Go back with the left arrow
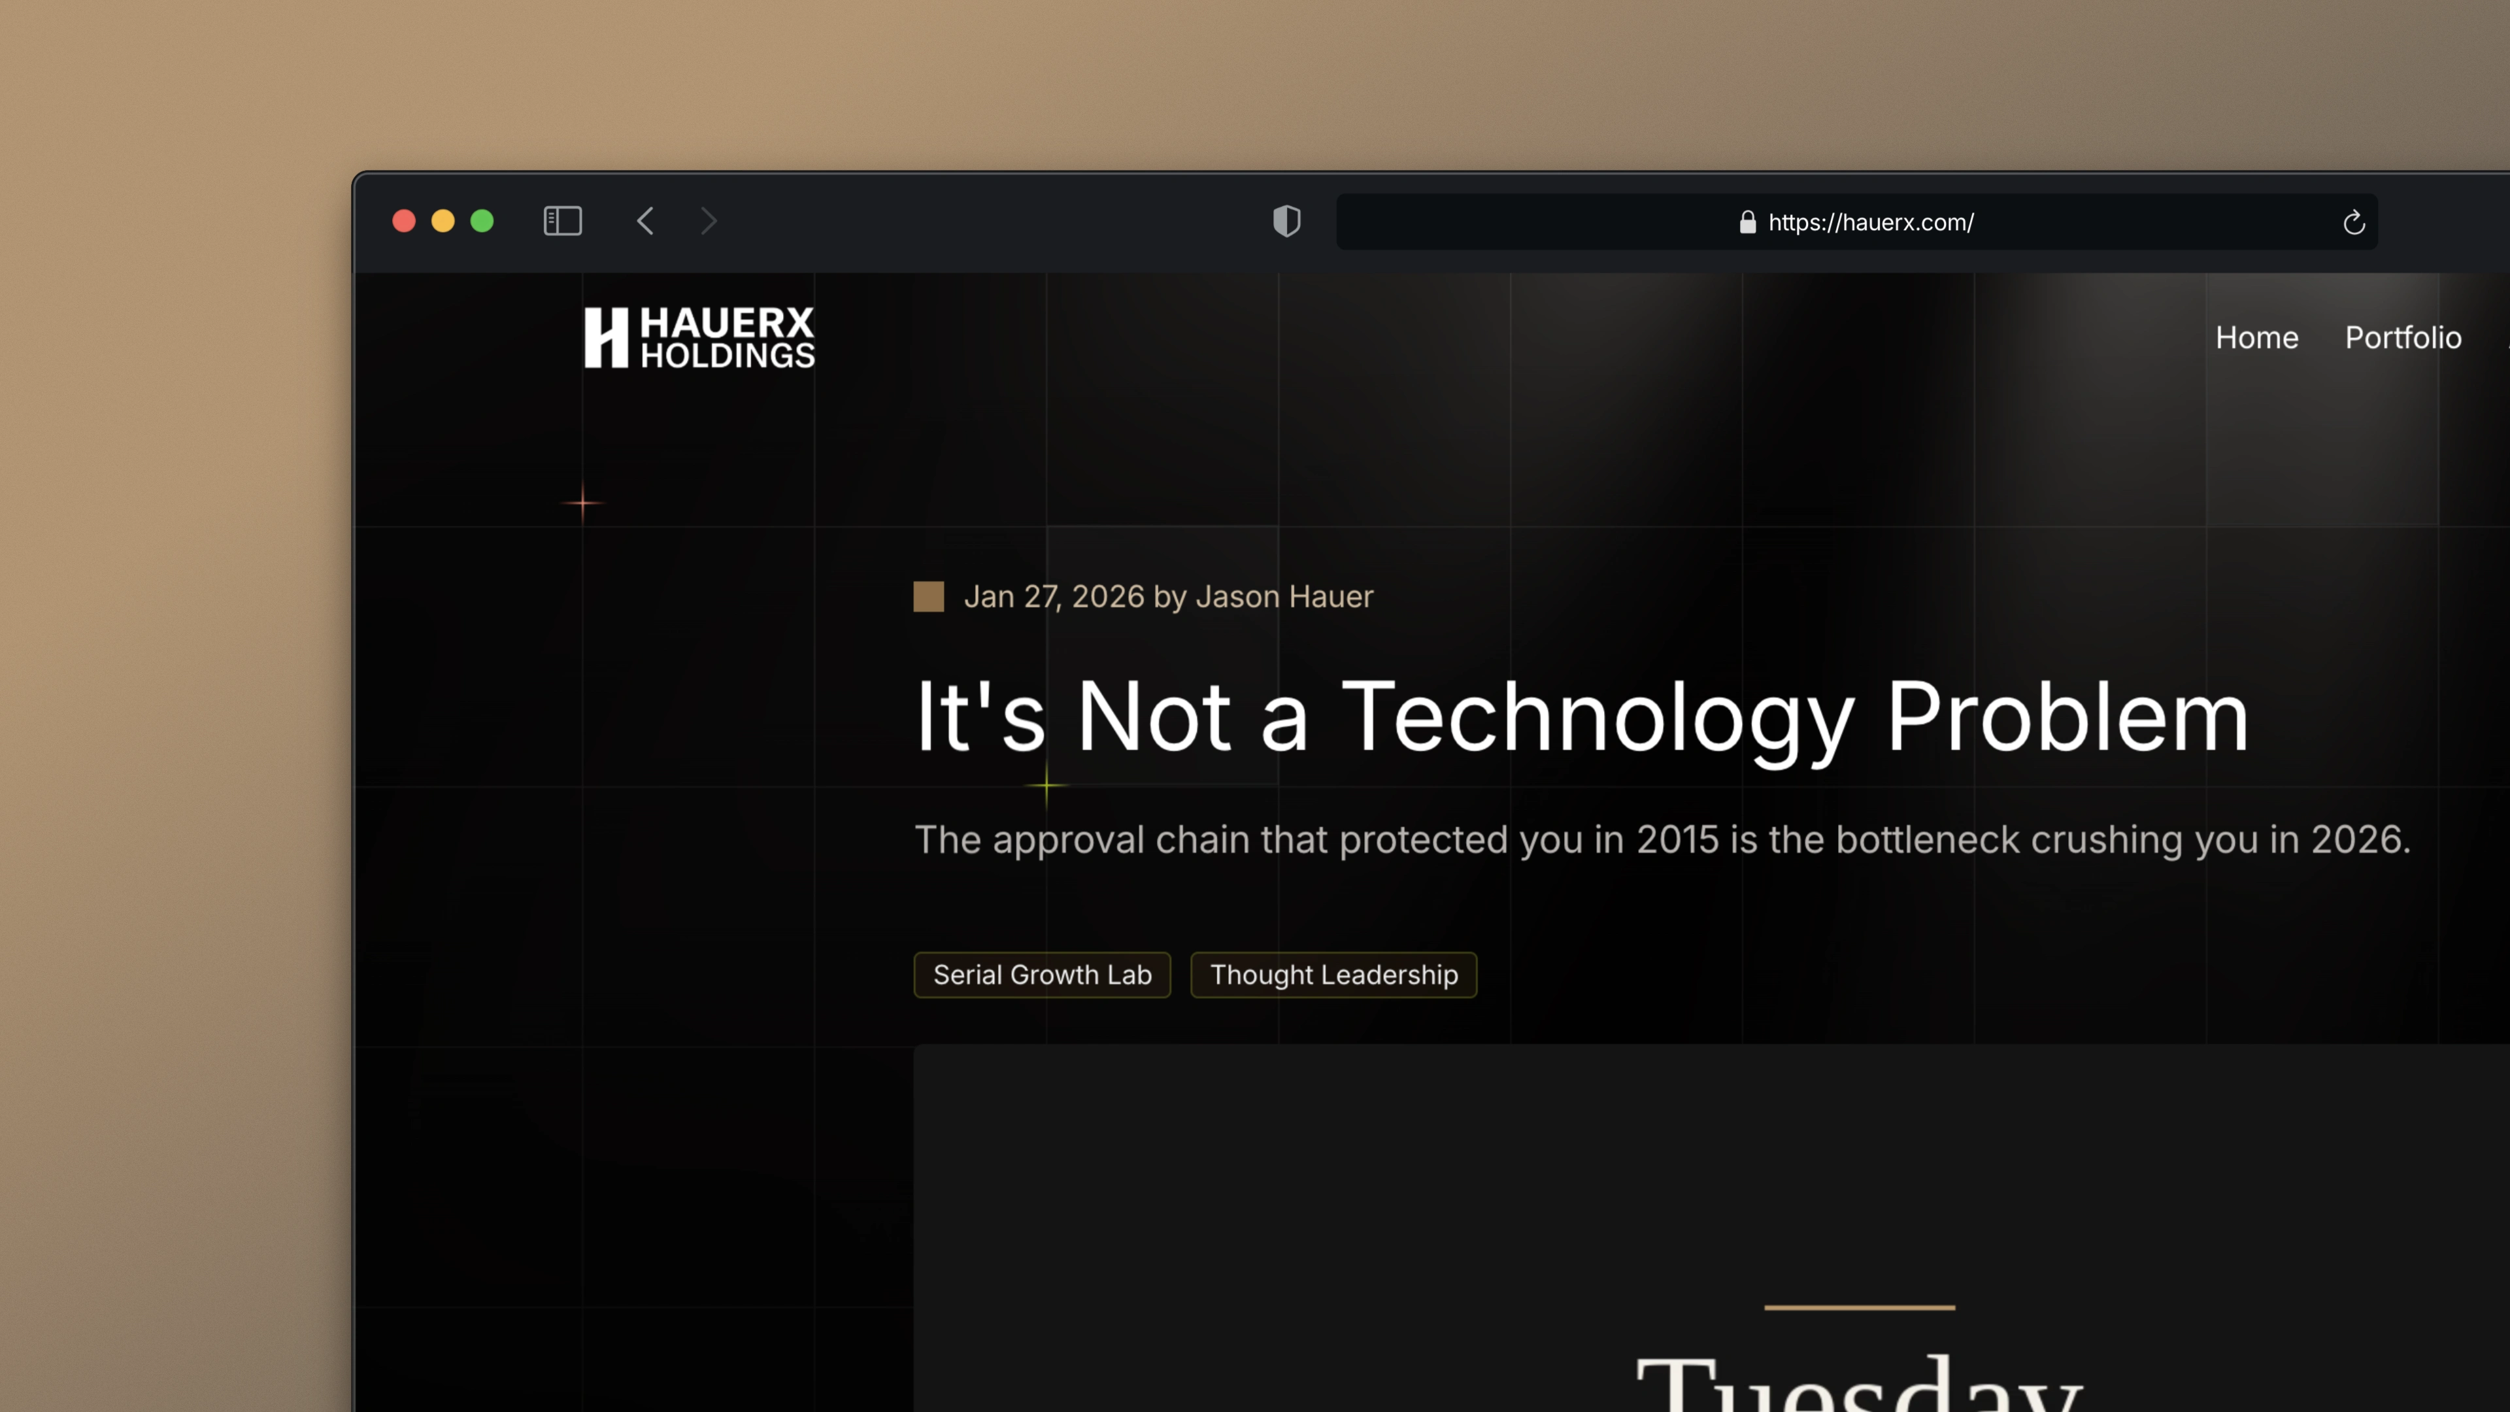Screen dimensions: 2510x1412 [645, 221]
